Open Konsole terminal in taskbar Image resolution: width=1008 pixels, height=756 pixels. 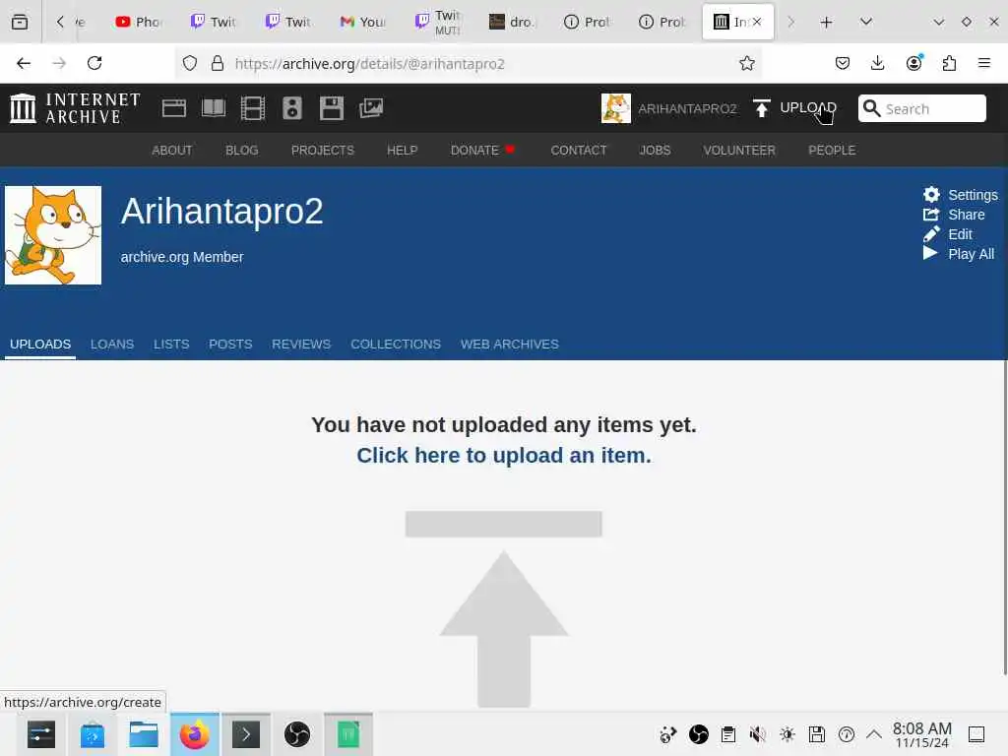pyautogui.click(x=246, y=734)
